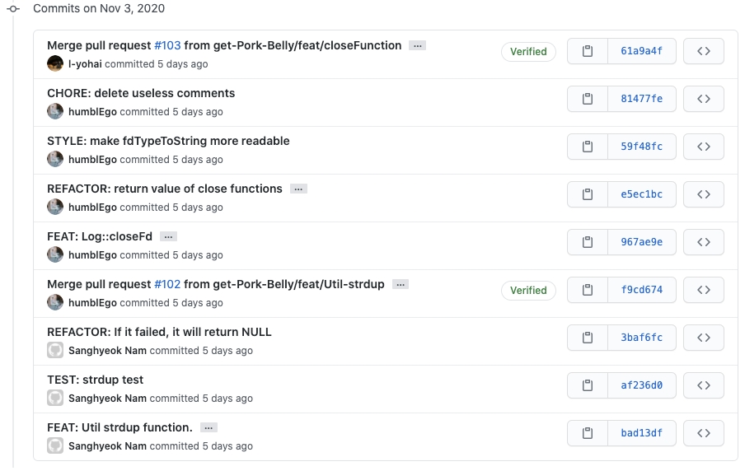Browse repository at commit af236d0
The image size is (745, 471).
[x=703, y=385]
